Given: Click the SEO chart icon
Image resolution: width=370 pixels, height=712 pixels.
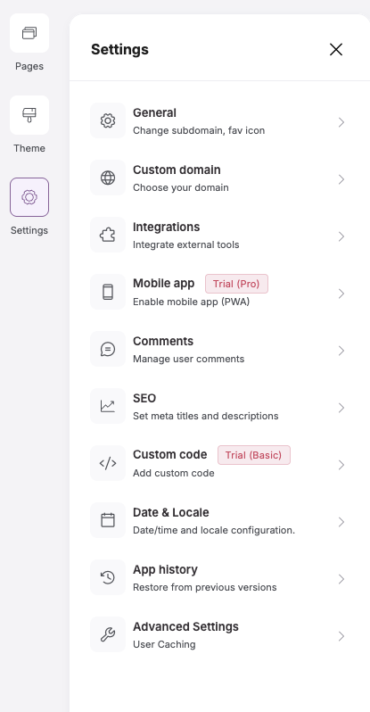Looking at the screenshot, I should point(108,406).
